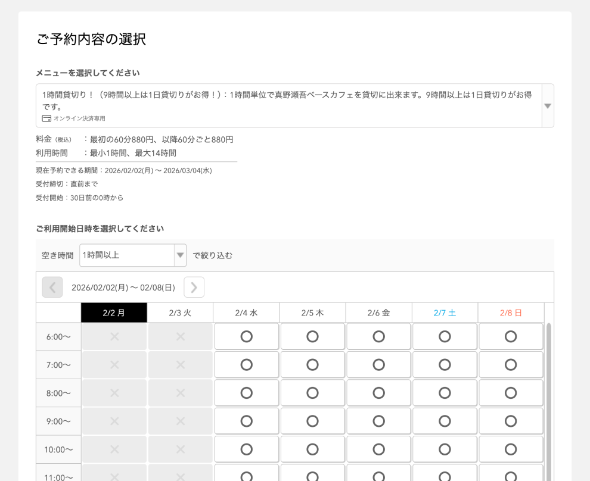Click the オンライン決済専用 credit card icon
The width and height of the screenshot is (590, 481).
click(46, 118)
